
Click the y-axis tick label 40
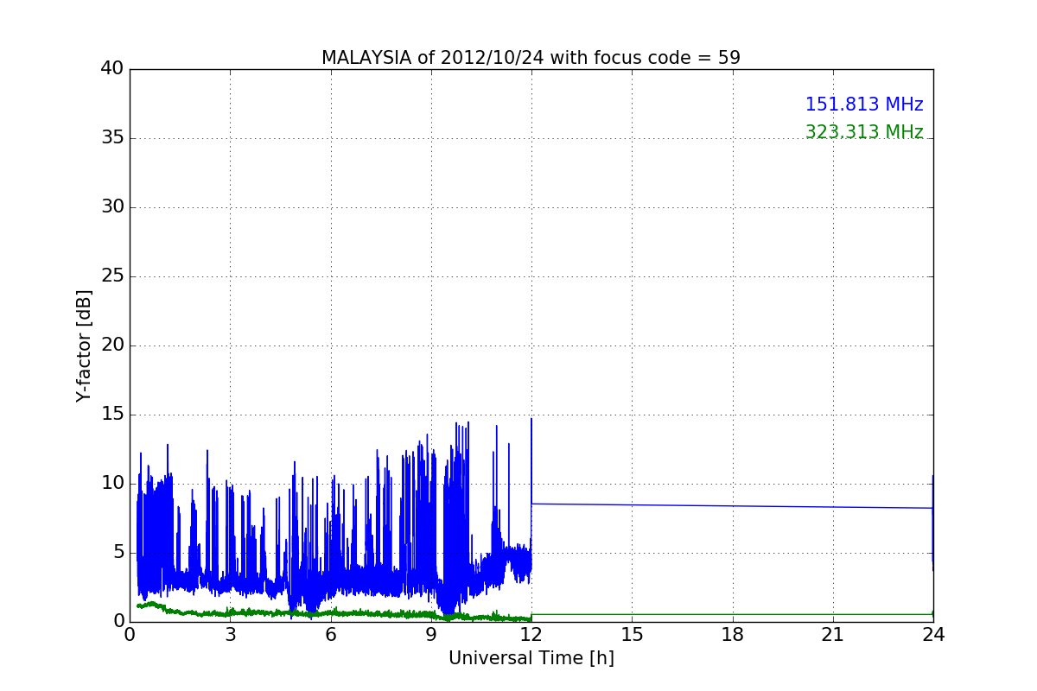(x=112, y=68)
